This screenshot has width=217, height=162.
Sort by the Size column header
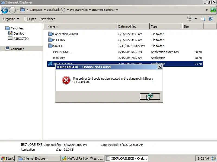click(x=193, y=26)
